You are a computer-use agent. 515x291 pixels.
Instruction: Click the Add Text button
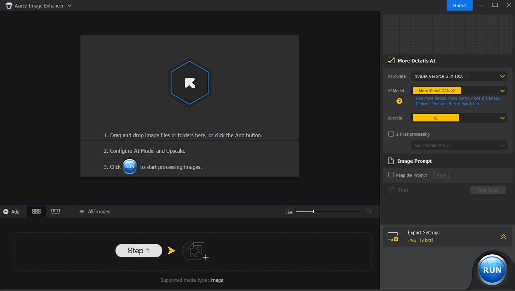tap(488, 190)
